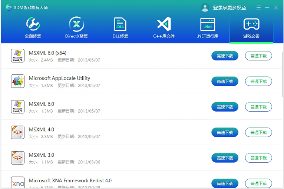
Task: Switch to the C++库文件 tab label
Action: click(164, 36)
